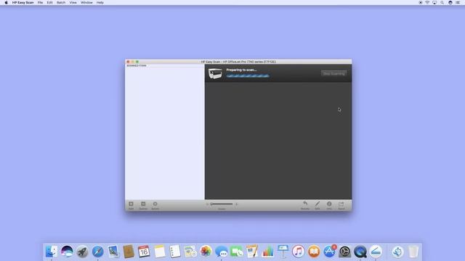
Task: Open System Preferences from the Dock
Action: tap(344, 252)
